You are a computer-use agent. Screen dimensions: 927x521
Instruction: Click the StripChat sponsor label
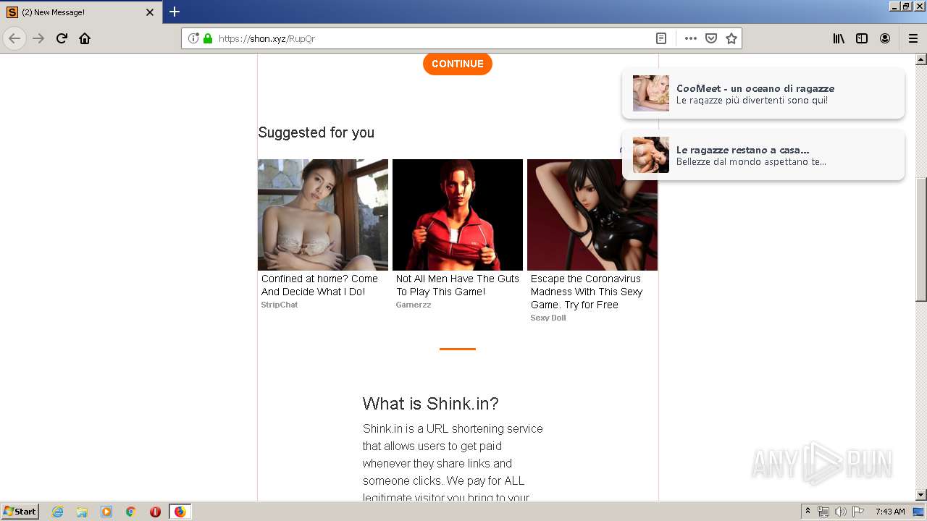pos(280,305)
